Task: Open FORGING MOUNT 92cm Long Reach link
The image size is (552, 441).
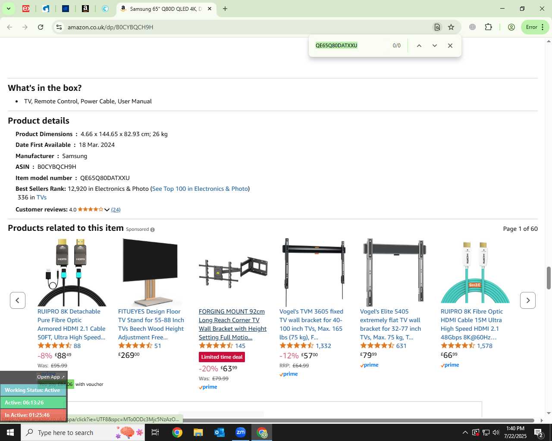Action: (233, 324)
